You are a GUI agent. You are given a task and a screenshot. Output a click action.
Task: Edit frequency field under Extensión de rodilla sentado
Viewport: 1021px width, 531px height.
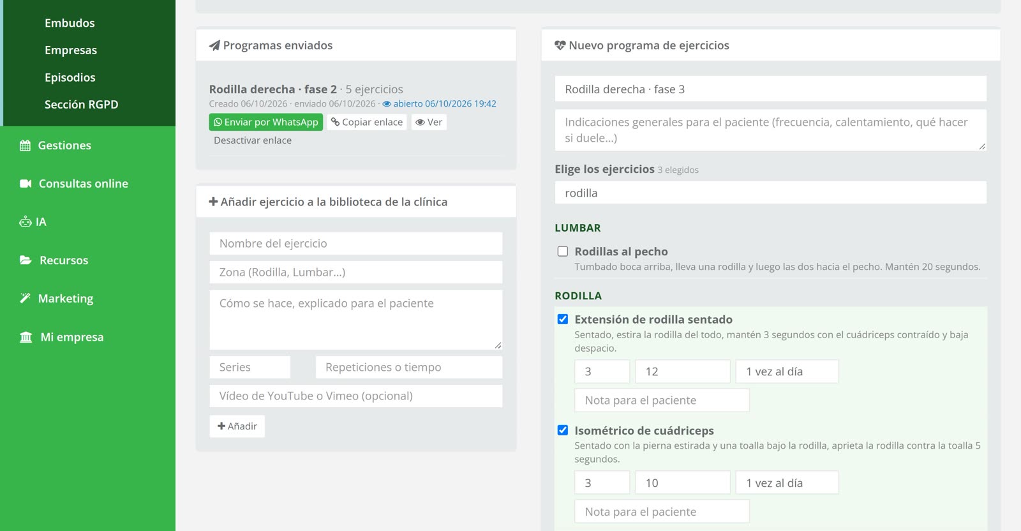click(787, 371)
